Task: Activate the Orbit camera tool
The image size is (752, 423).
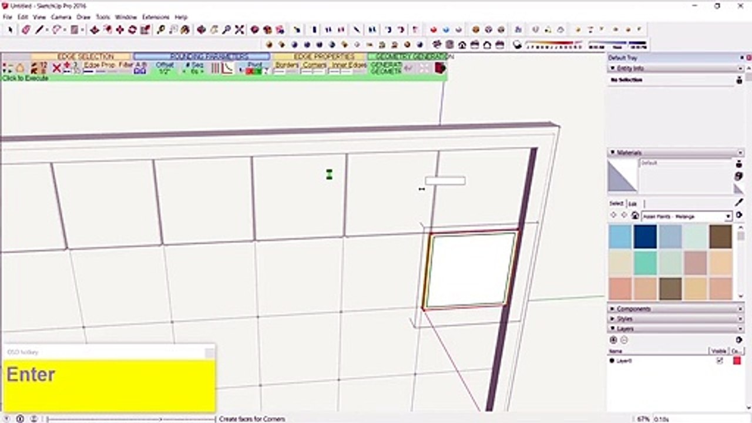Action: (x=201, y=29)
